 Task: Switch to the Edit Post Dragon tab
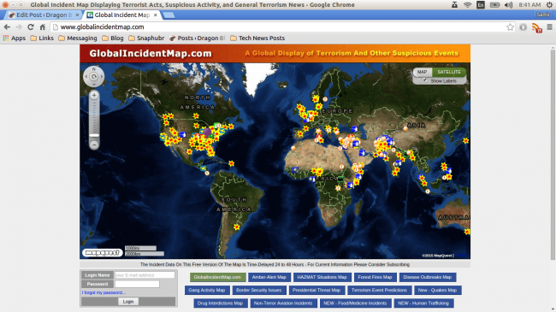coord(44,15)
